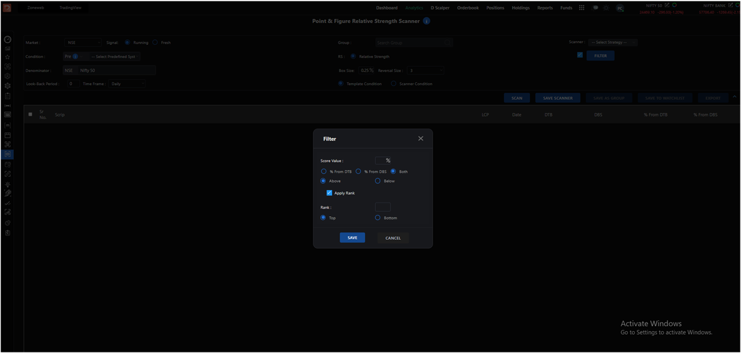Open the PC profile avatar
Viewport: 741px width, 353px height.
tap(619, 9)
